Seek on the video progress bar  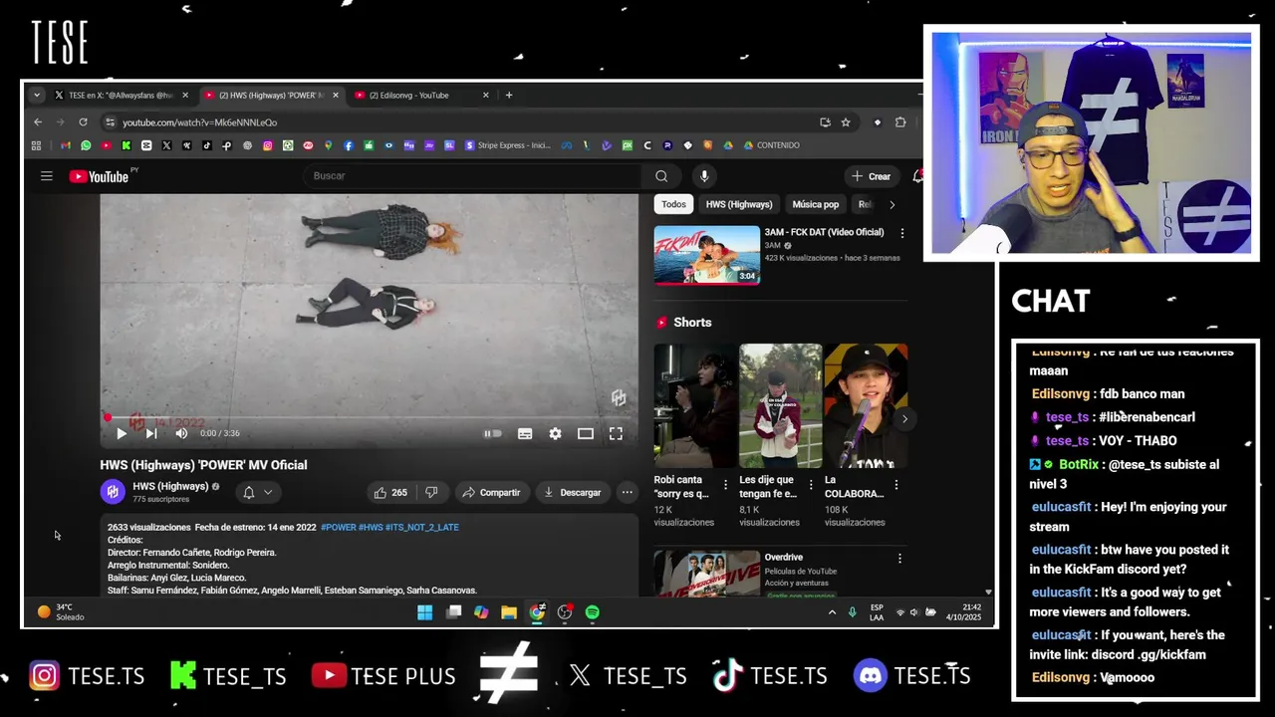[x=369, y=418]
